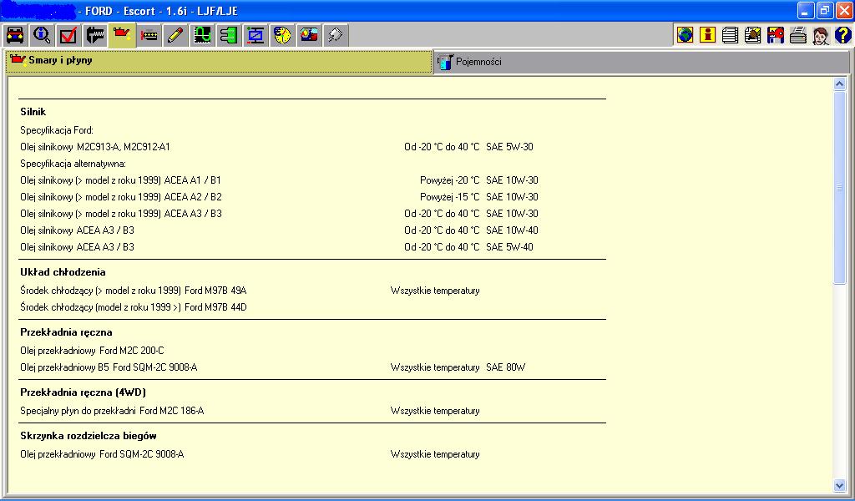This screenshot has width=855, height=501.
Task: Open the magnifier info search icon
Action: pos(42,35)
